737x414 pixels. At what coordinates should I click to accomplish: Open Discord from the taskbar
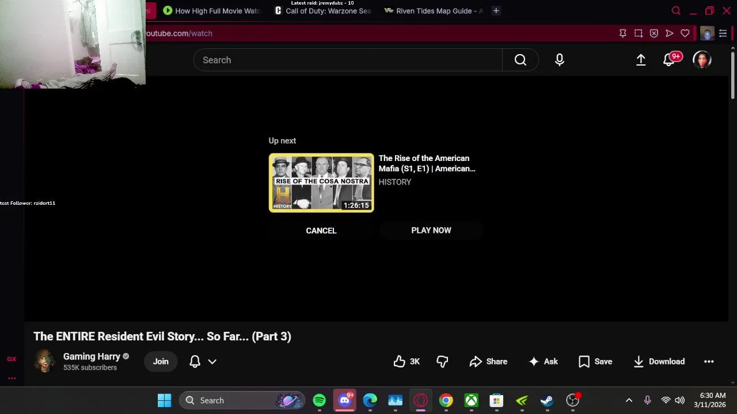[x=345, y=400]
